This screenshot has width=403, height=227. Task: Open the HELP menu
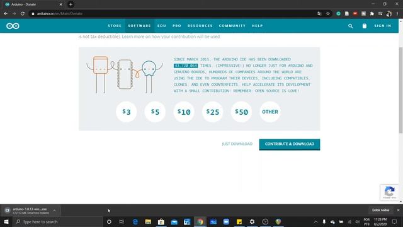(258, 26)
